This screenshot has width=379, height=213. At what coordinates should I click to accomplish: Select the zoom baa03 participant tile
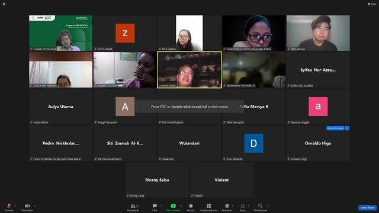[x=125, y=33]
